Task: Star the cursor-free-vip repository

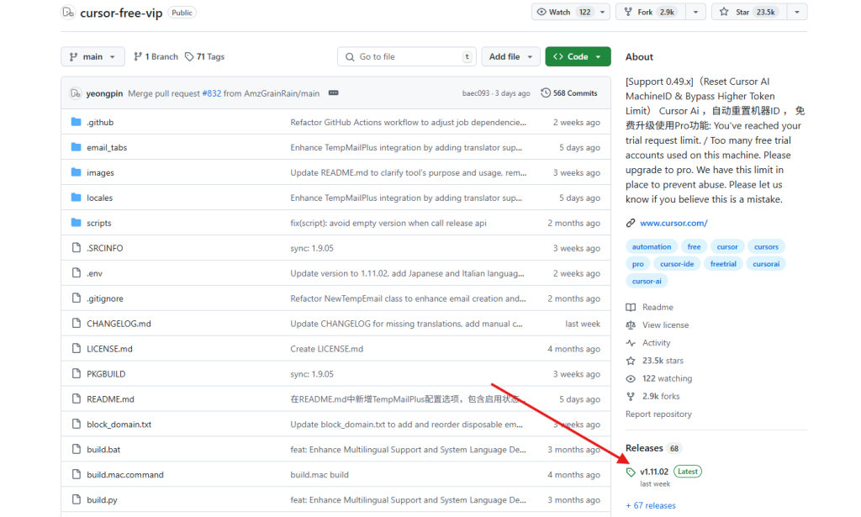Action: (749, 12)
